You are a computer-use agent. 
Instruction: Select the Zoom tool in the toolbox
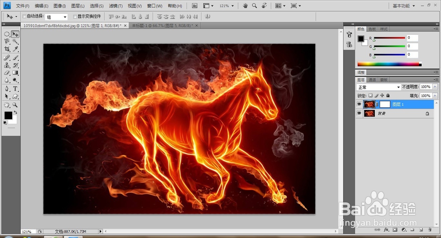[15, 105]
